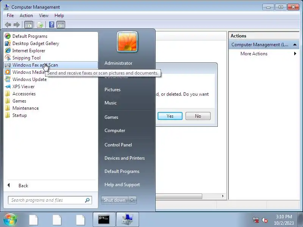Open Devices and Printers

125,158
